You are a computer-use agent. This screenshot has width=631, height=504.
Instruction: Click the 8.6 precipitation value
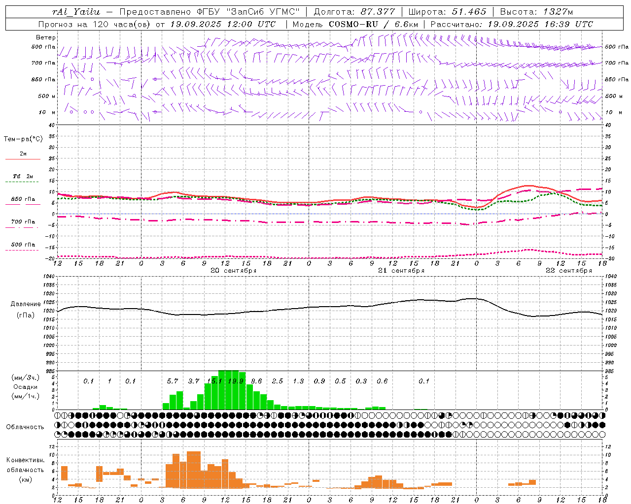pos(256,381)
